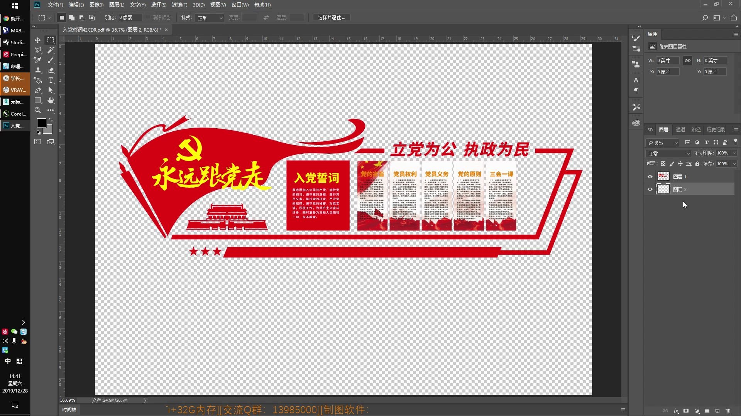Switch to the 路径 paths tab

click(696, 130)
